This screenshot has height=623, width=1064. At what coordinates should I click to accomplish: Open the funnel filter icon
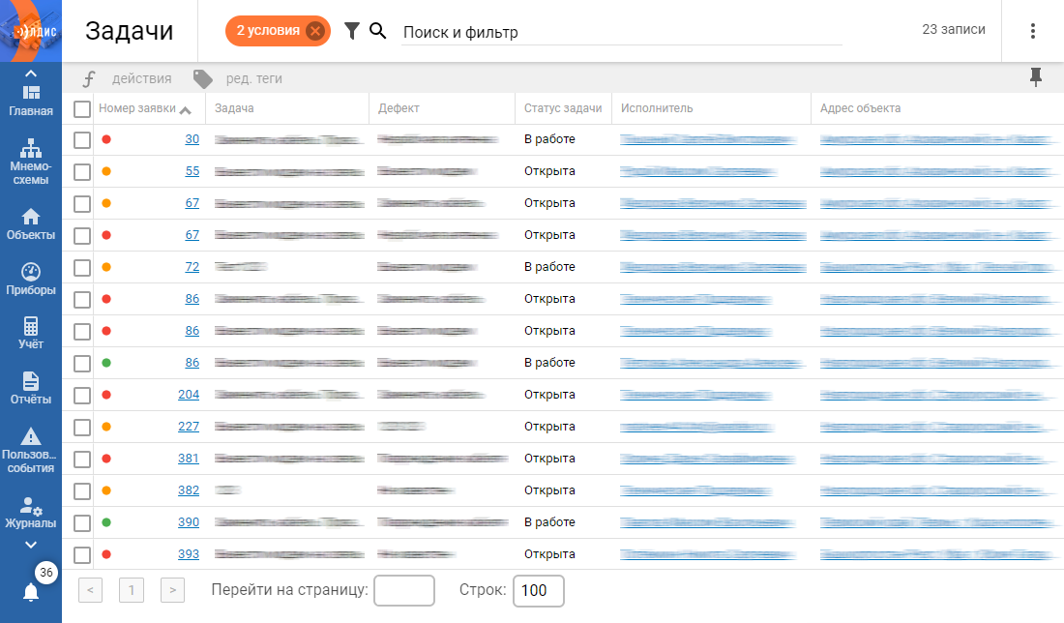click(351, 31)
